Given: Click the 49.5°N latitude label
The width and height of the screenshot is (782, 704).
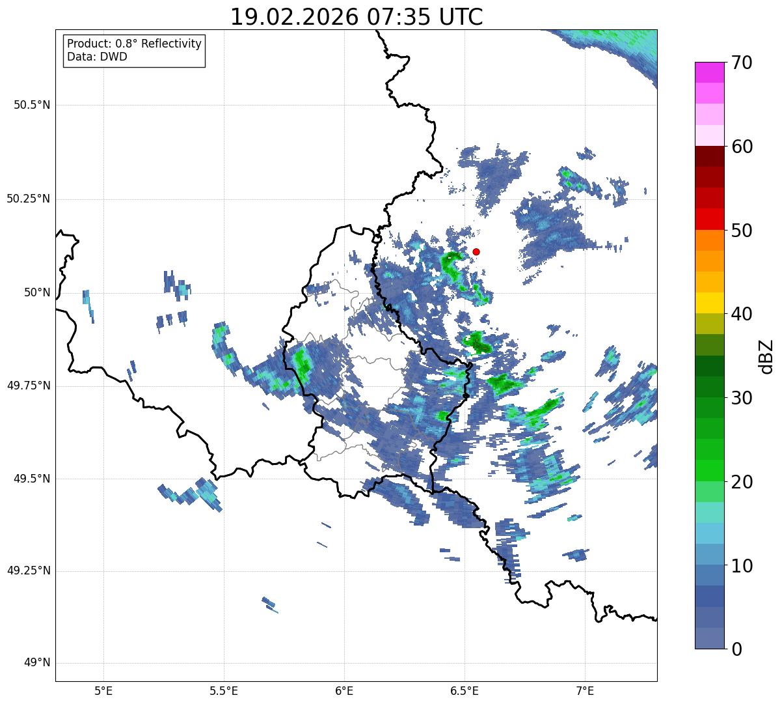Looking at the screenshot, I should [x=31, y=479].
